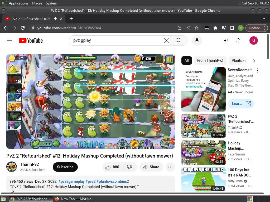Open the Sat Sep 16 clock
Viewport: 270px width, 202px height.
[x=255, y=3]
